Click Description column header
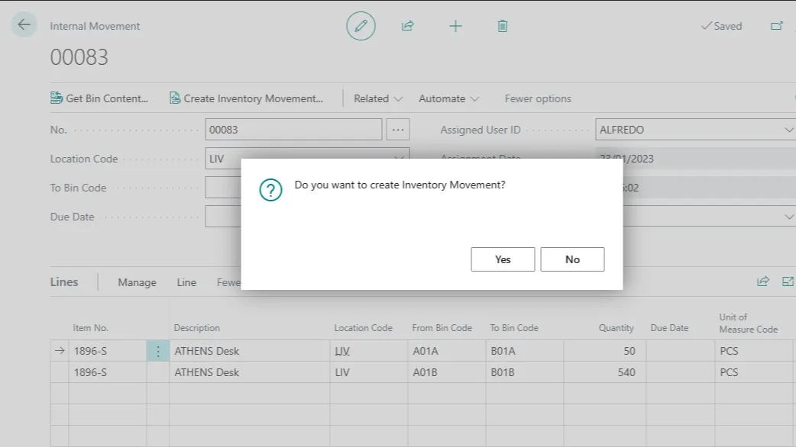Image resolution: width=796 pixels, height=447 pixels. click(197, 328)
